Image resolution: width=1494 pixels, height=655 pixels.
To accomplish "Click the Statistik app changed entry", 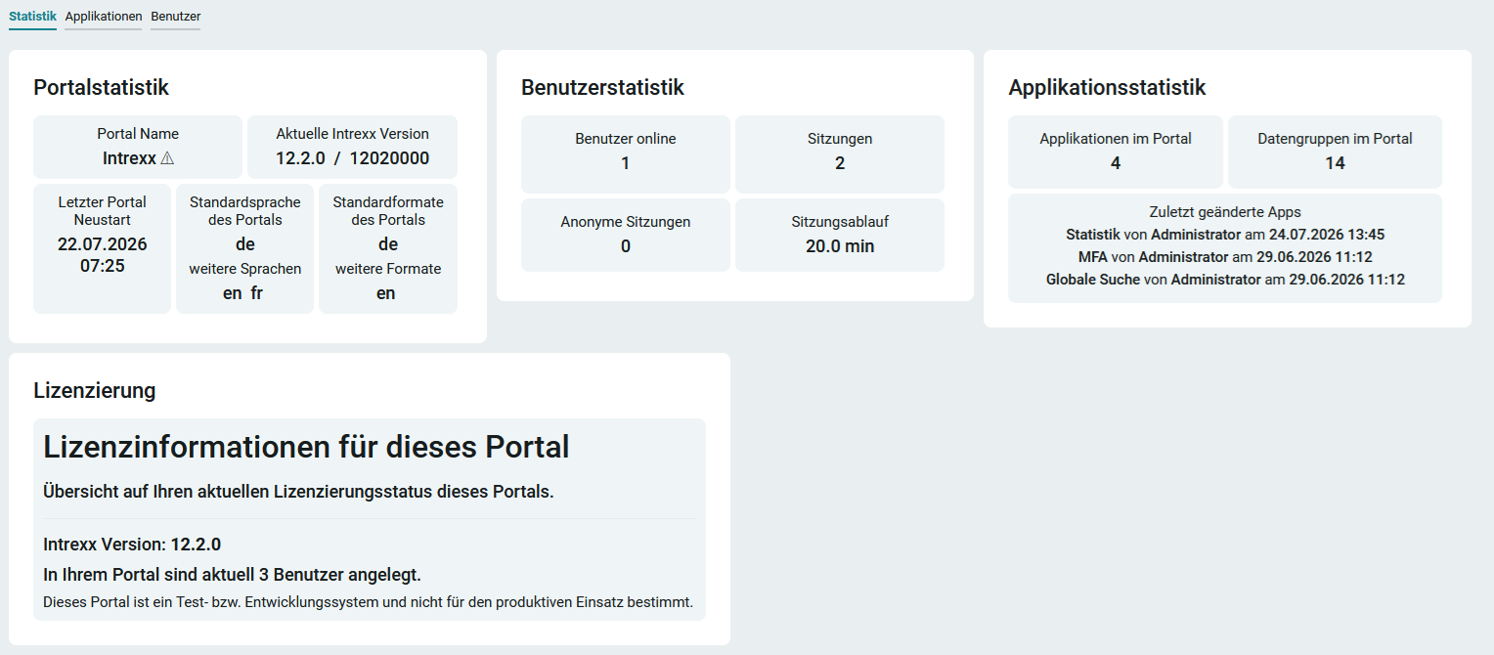I will (x=1225, y=235).
